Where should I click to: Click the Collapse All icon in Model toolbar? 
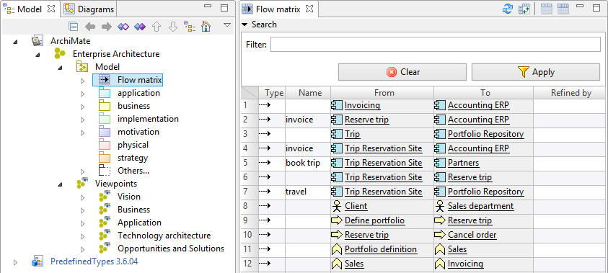coord(74,27)
